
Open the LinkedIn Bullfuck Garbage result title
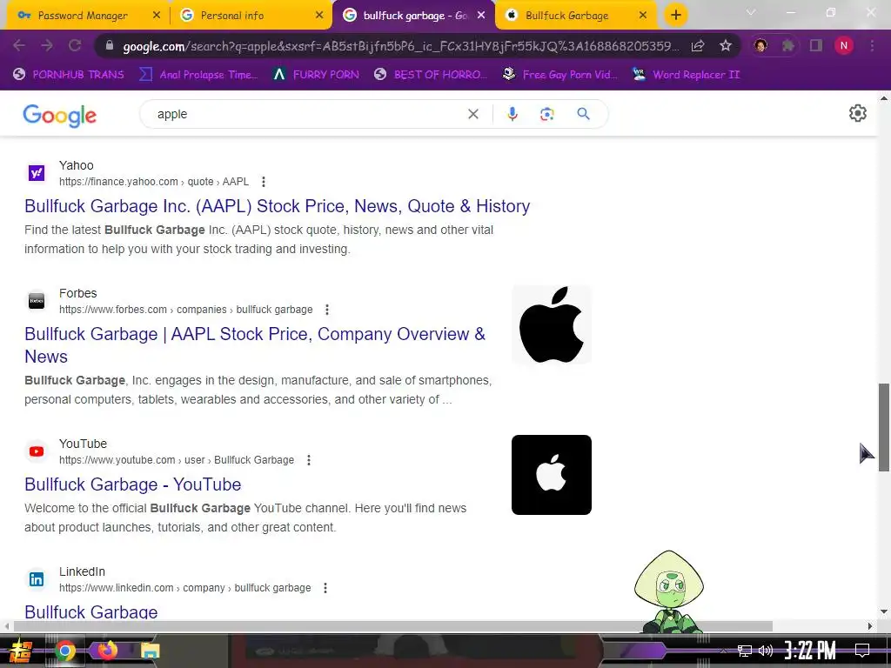[90, 611]
